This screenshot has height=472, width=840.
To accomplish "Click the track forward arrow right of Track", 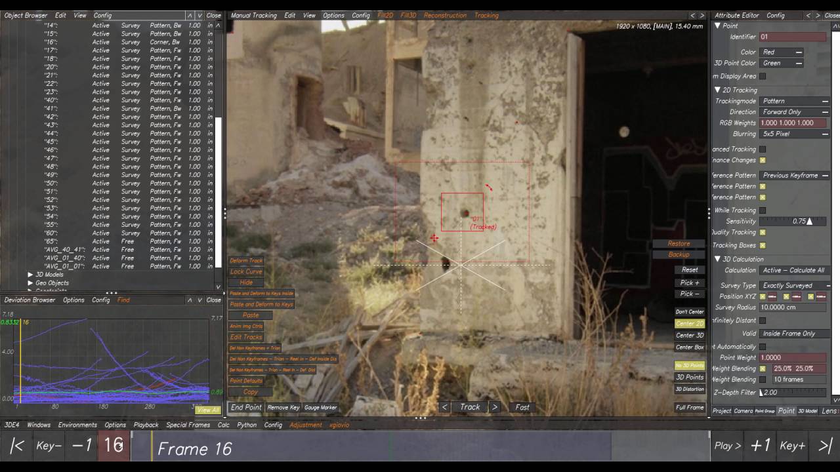I will click(x=495, y=407).
